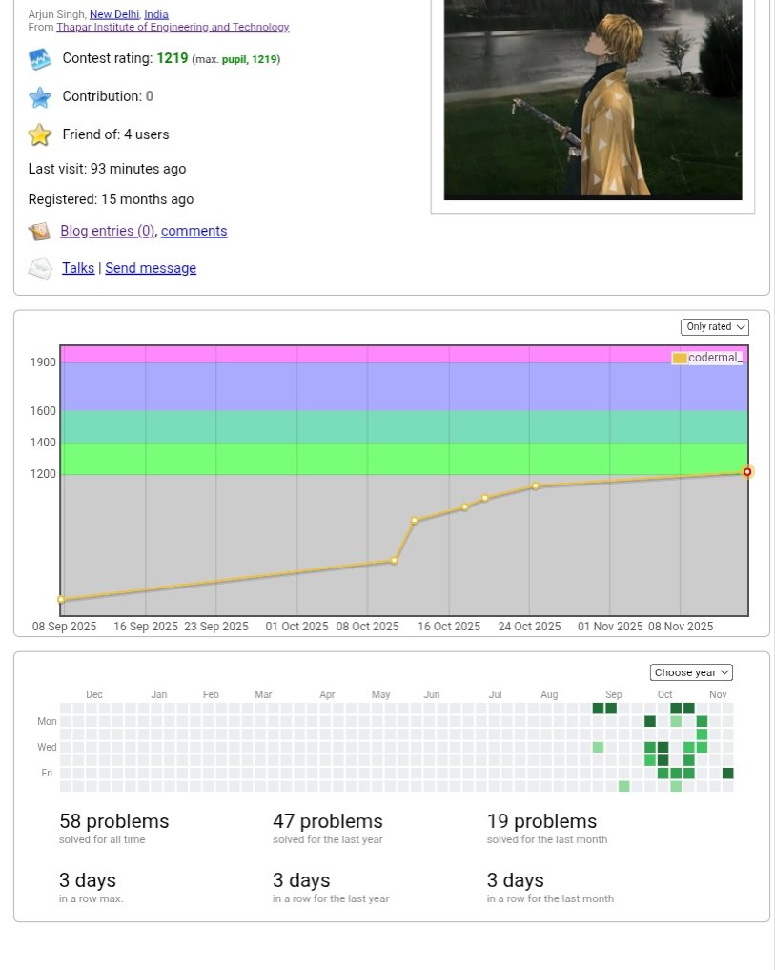Click the '16 Oct 2025' axis label

point(449,626)
